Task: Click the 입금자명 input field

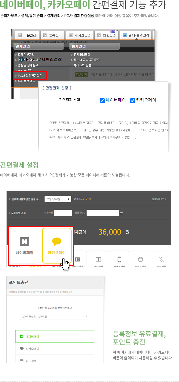Action: [x=63, y=213]
